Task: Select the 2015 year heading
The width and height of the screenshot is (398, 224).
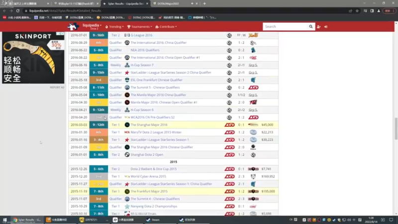Action: pos(173,162)
